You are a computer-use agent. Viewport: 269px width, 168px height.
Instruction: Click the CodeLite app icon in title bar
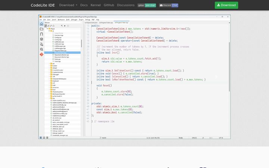pyautogui.click(x=40, y=17)
